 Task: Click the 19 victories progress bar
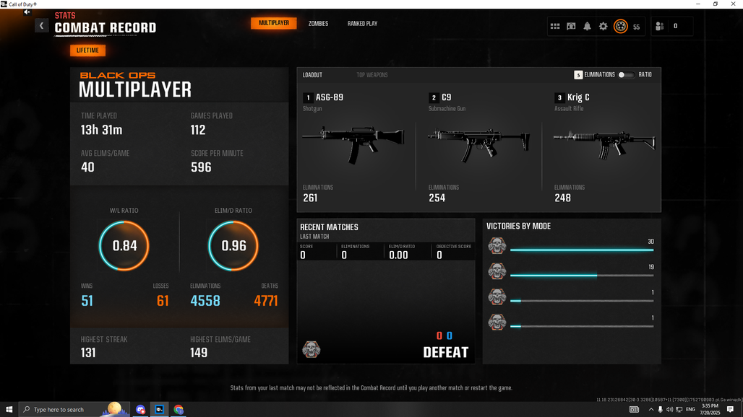[x=582, y=275]
